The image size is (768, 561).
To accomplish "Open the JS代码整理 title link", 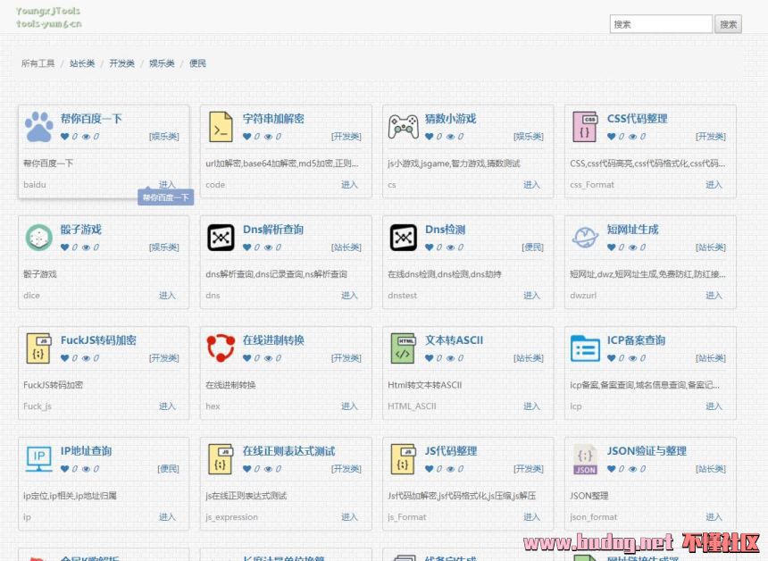I will (x=451, y=451).
